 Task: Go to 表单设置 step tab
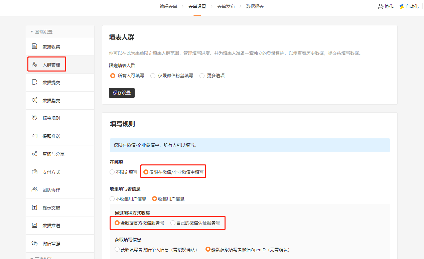click(197, 6)
